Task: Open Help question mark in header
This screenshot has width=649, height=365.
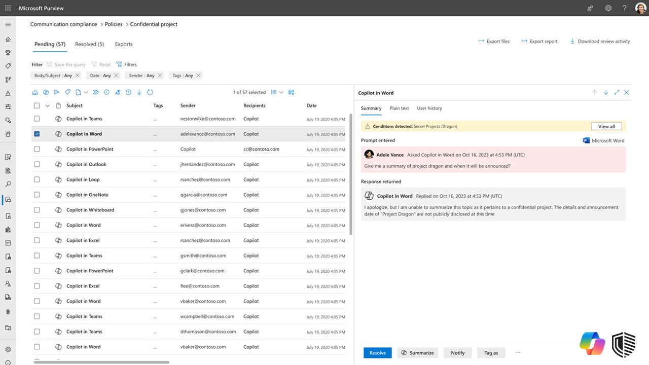Action: pos(624,8)
